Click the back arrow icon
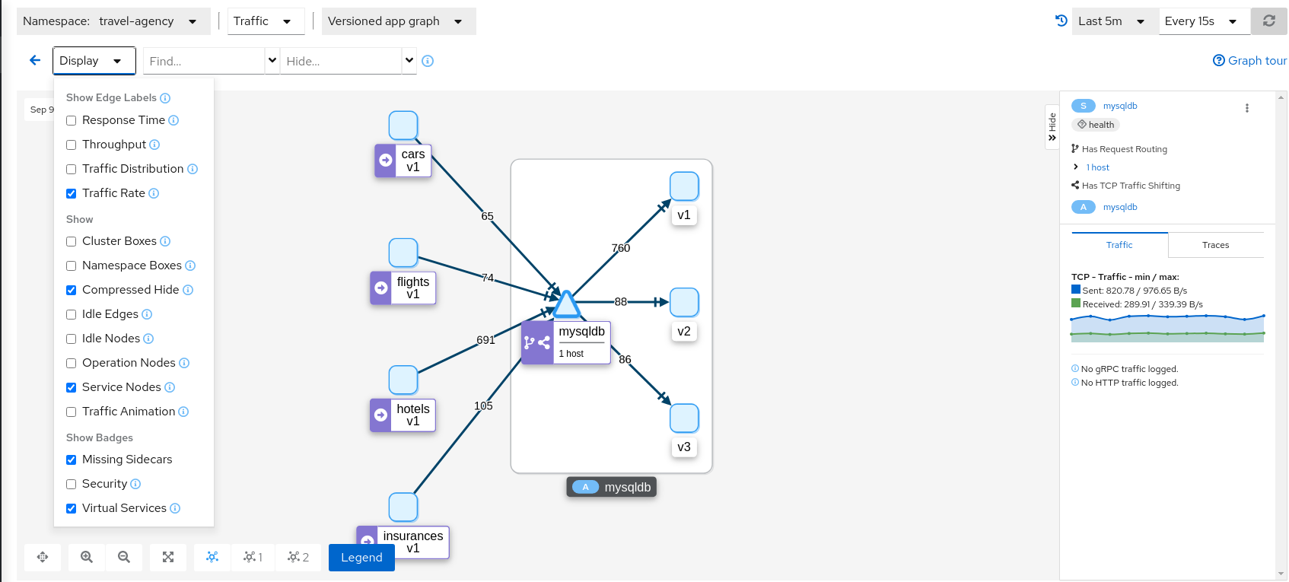Viewport: 1289px width, 582px height. coord(35,61)
